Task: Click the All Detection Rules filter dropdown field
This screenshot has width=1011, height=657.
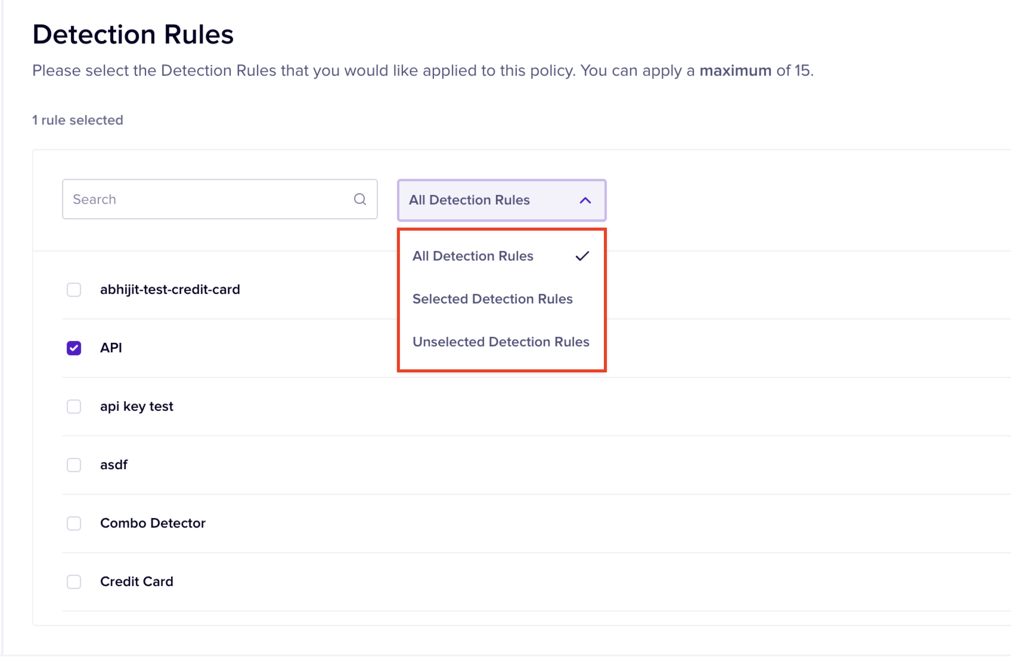Action: [x=489, y=200]
